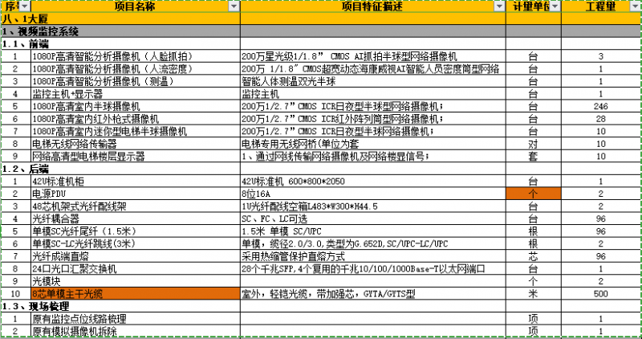This screenshot has width=642, height=339.
Task: Open the 计量单位 column filter dropdown
Action: click(554, 6)
